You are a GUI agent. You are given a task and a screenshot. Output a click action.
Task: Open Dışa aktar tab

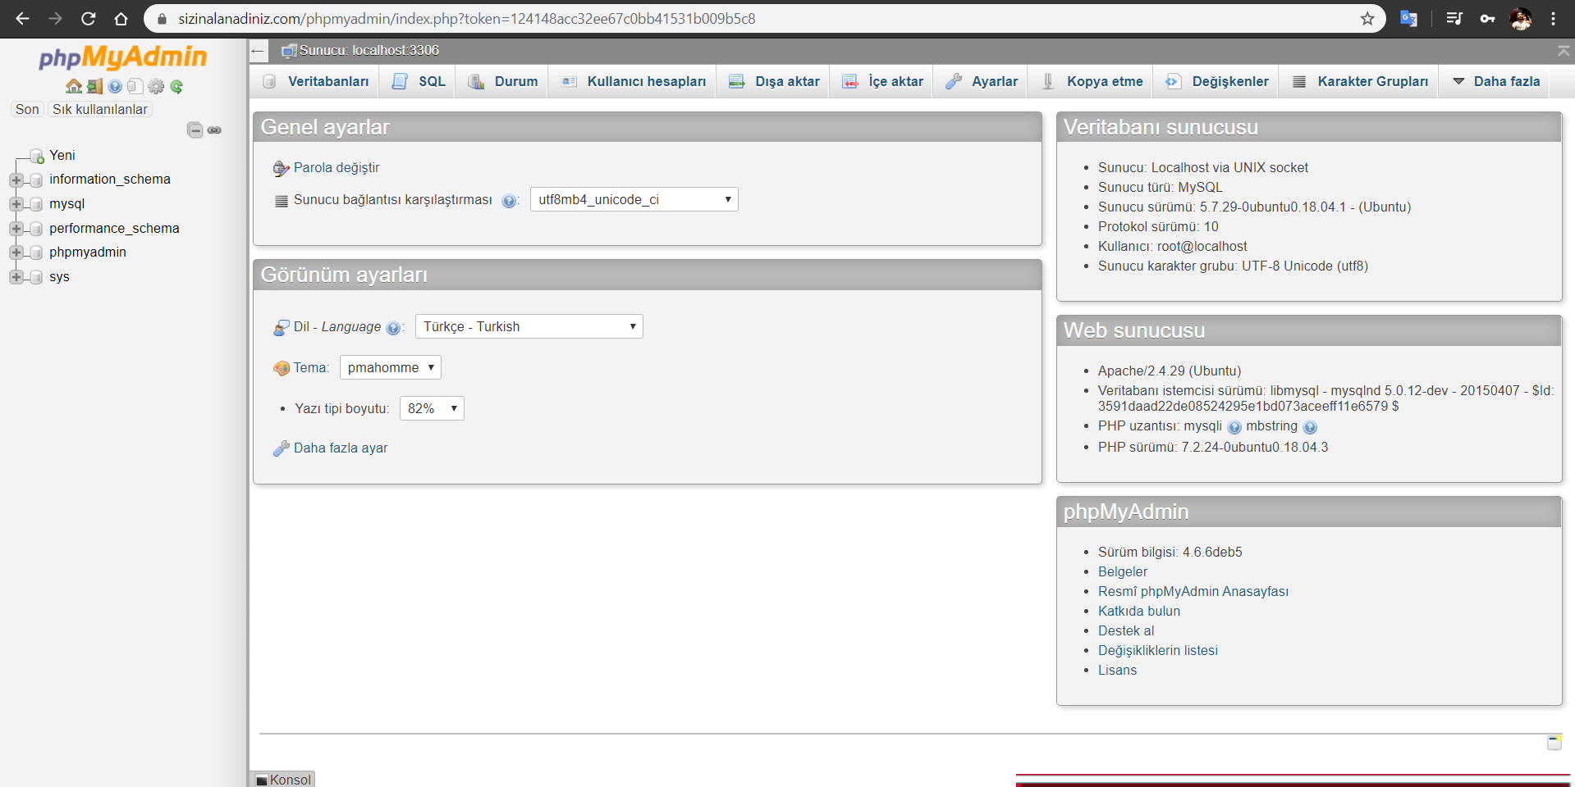[774, 81]
